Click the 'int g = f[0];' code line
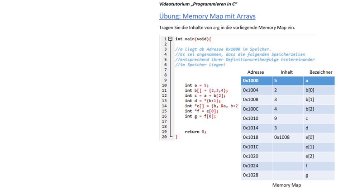This screenshot has height=190, width=338. coord(200,116)
